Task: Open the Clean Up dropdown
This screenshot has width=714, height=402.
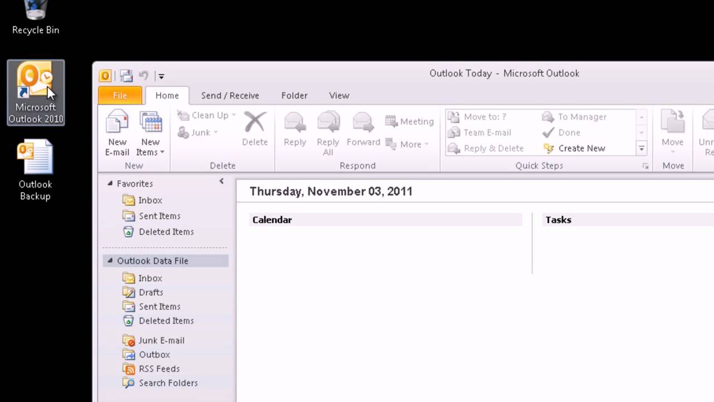Action: click(206, 115)
